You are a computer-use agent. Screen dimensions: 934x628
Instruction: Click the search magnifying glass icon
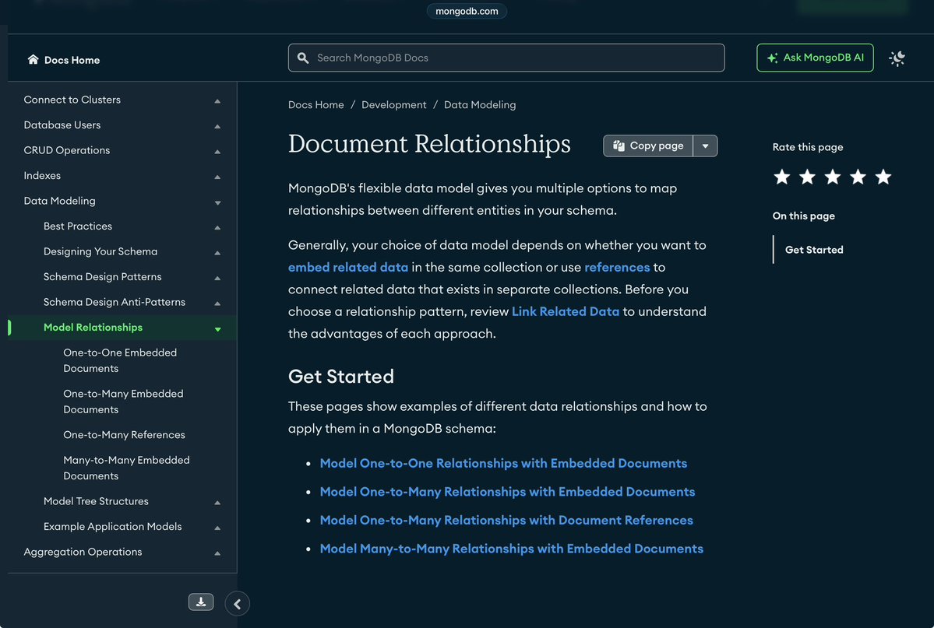302,58
